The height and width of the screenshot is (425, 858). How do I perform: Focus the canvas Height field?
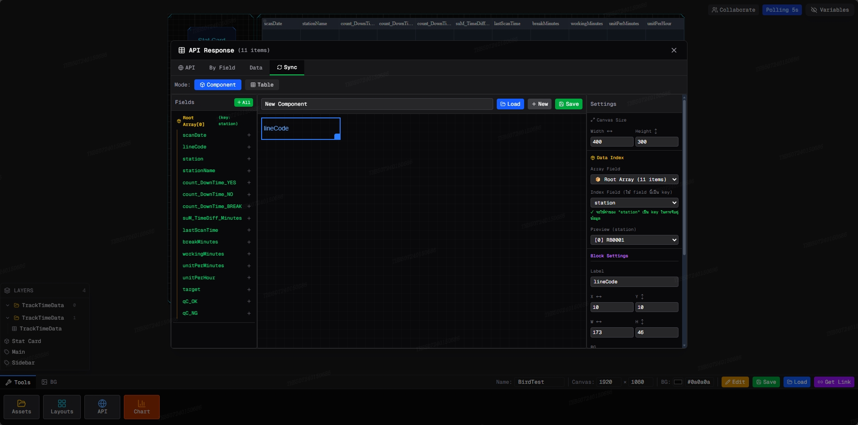pyautogui.click(x=657, y=142)
